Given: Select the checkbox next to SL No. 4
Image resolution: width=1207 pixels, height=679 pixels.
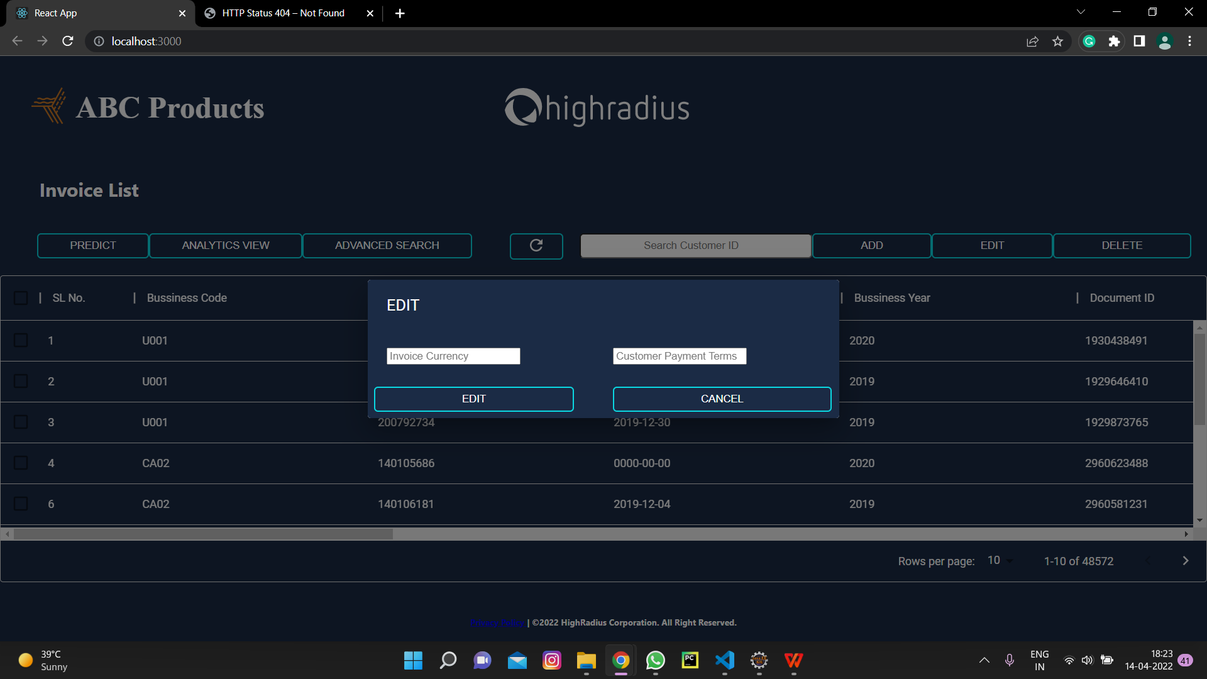Looking at the screenshot, I should pos(21,463).
